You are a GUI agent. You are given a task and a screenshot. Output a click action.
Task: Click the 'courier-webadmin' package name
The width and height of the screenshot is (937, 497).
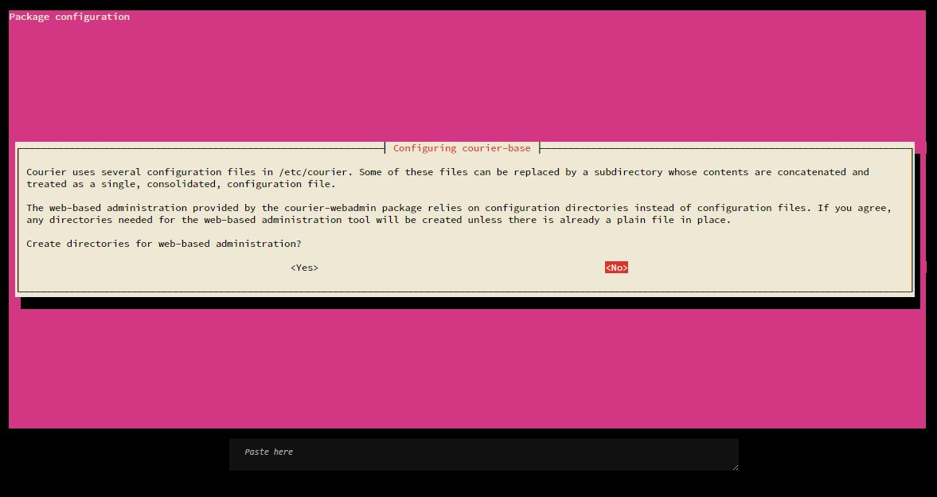click(330, 208)
